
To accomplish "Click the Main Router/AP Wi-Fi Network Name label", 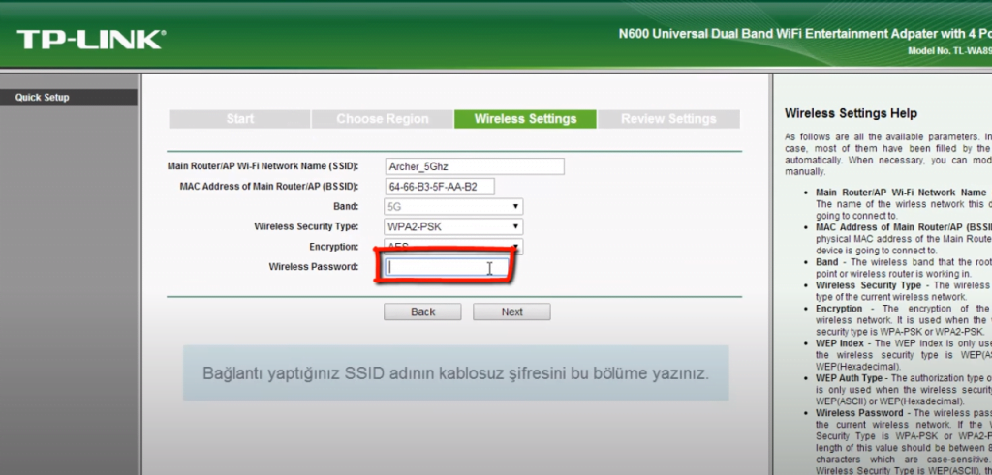I will pyautogui.click(x=263, y=166).
